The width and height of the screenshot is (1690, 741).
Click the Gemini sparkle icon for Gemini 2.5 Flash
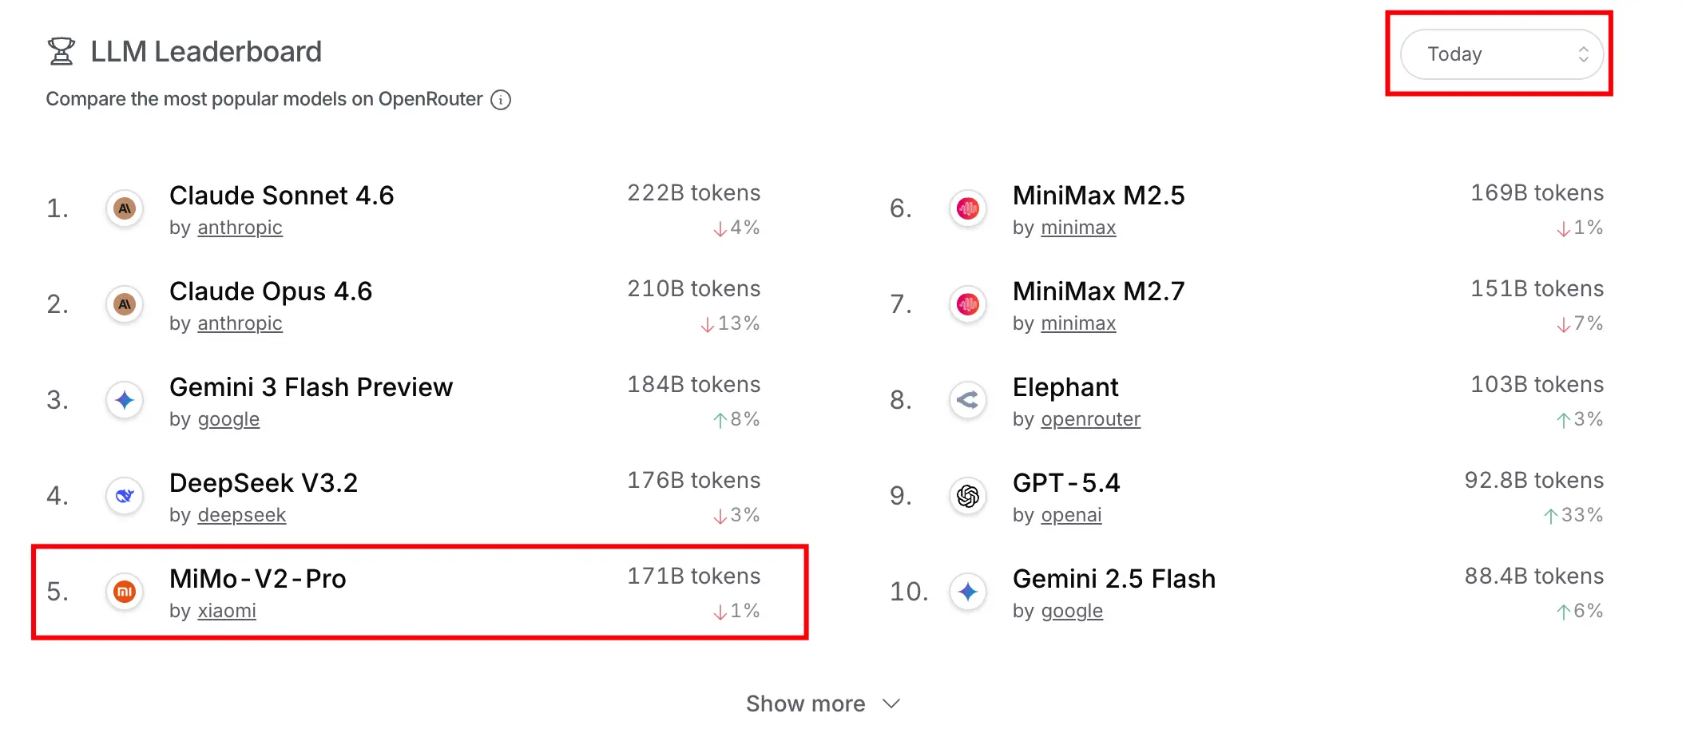coord(968,592)
